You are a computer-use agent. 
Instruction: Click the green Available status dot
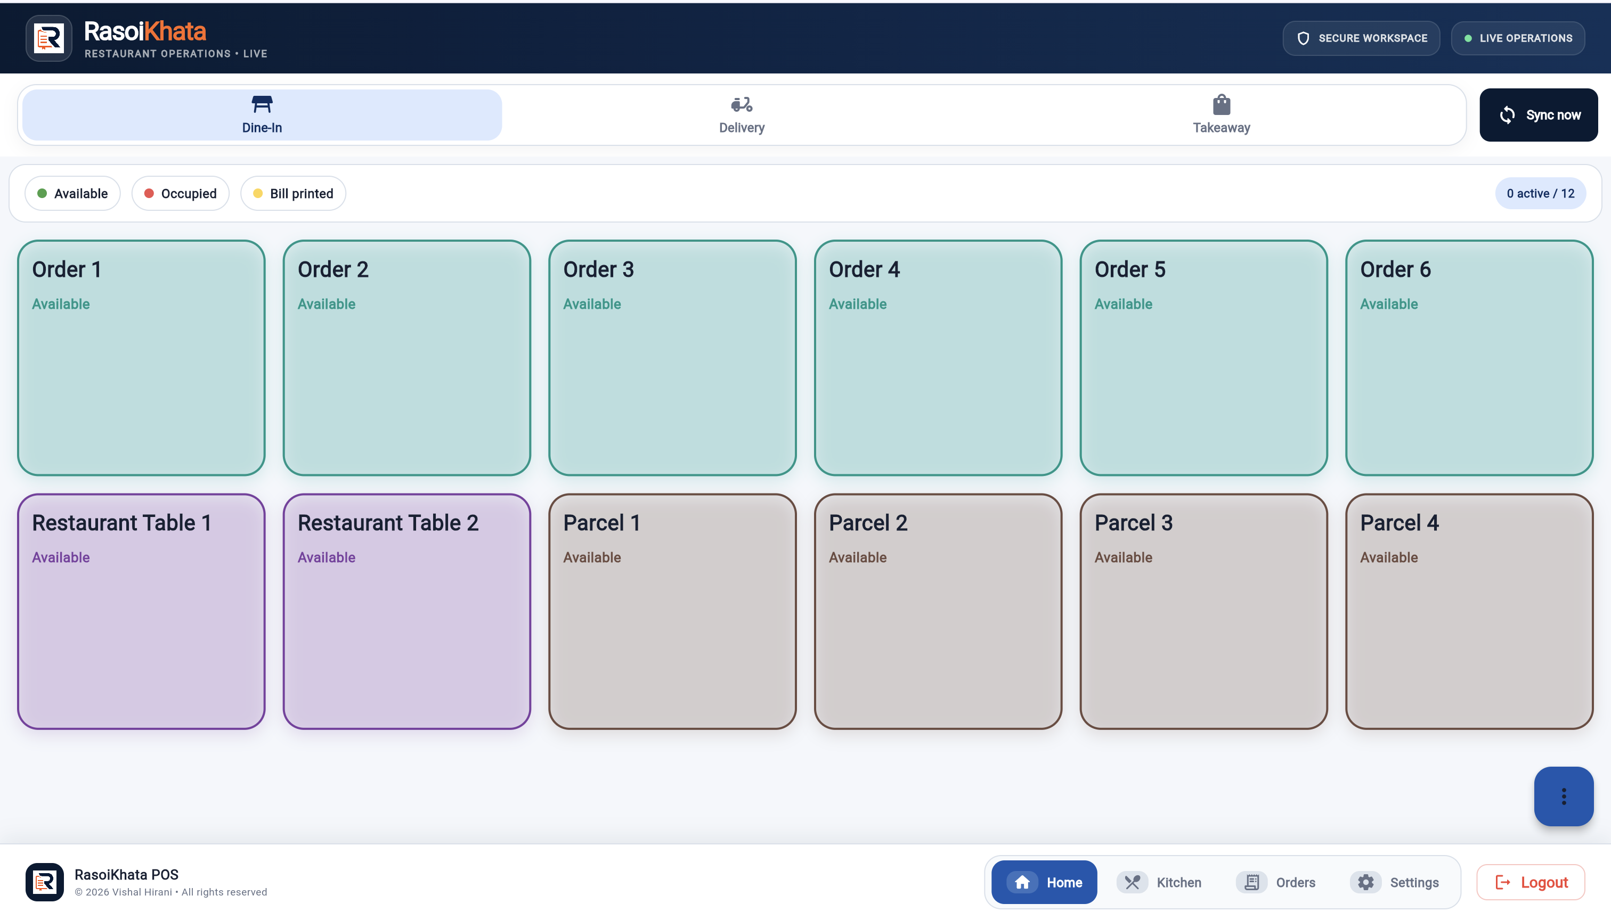pos(42,193)
